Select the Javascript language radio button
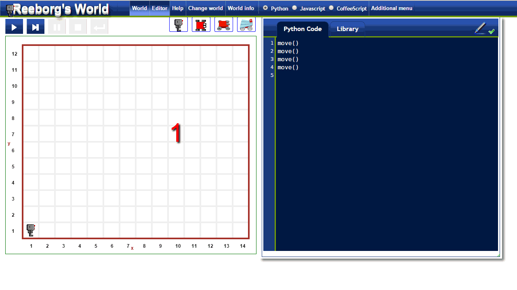The width and height of the screenshot is (517, 290). [x=294, y=8]
